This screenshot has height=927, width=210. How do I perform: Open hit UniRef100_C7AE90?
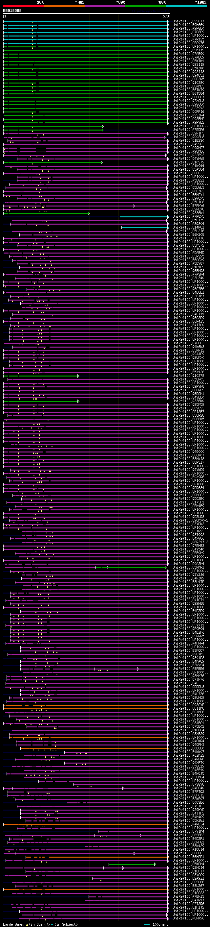tap(188, 54)
